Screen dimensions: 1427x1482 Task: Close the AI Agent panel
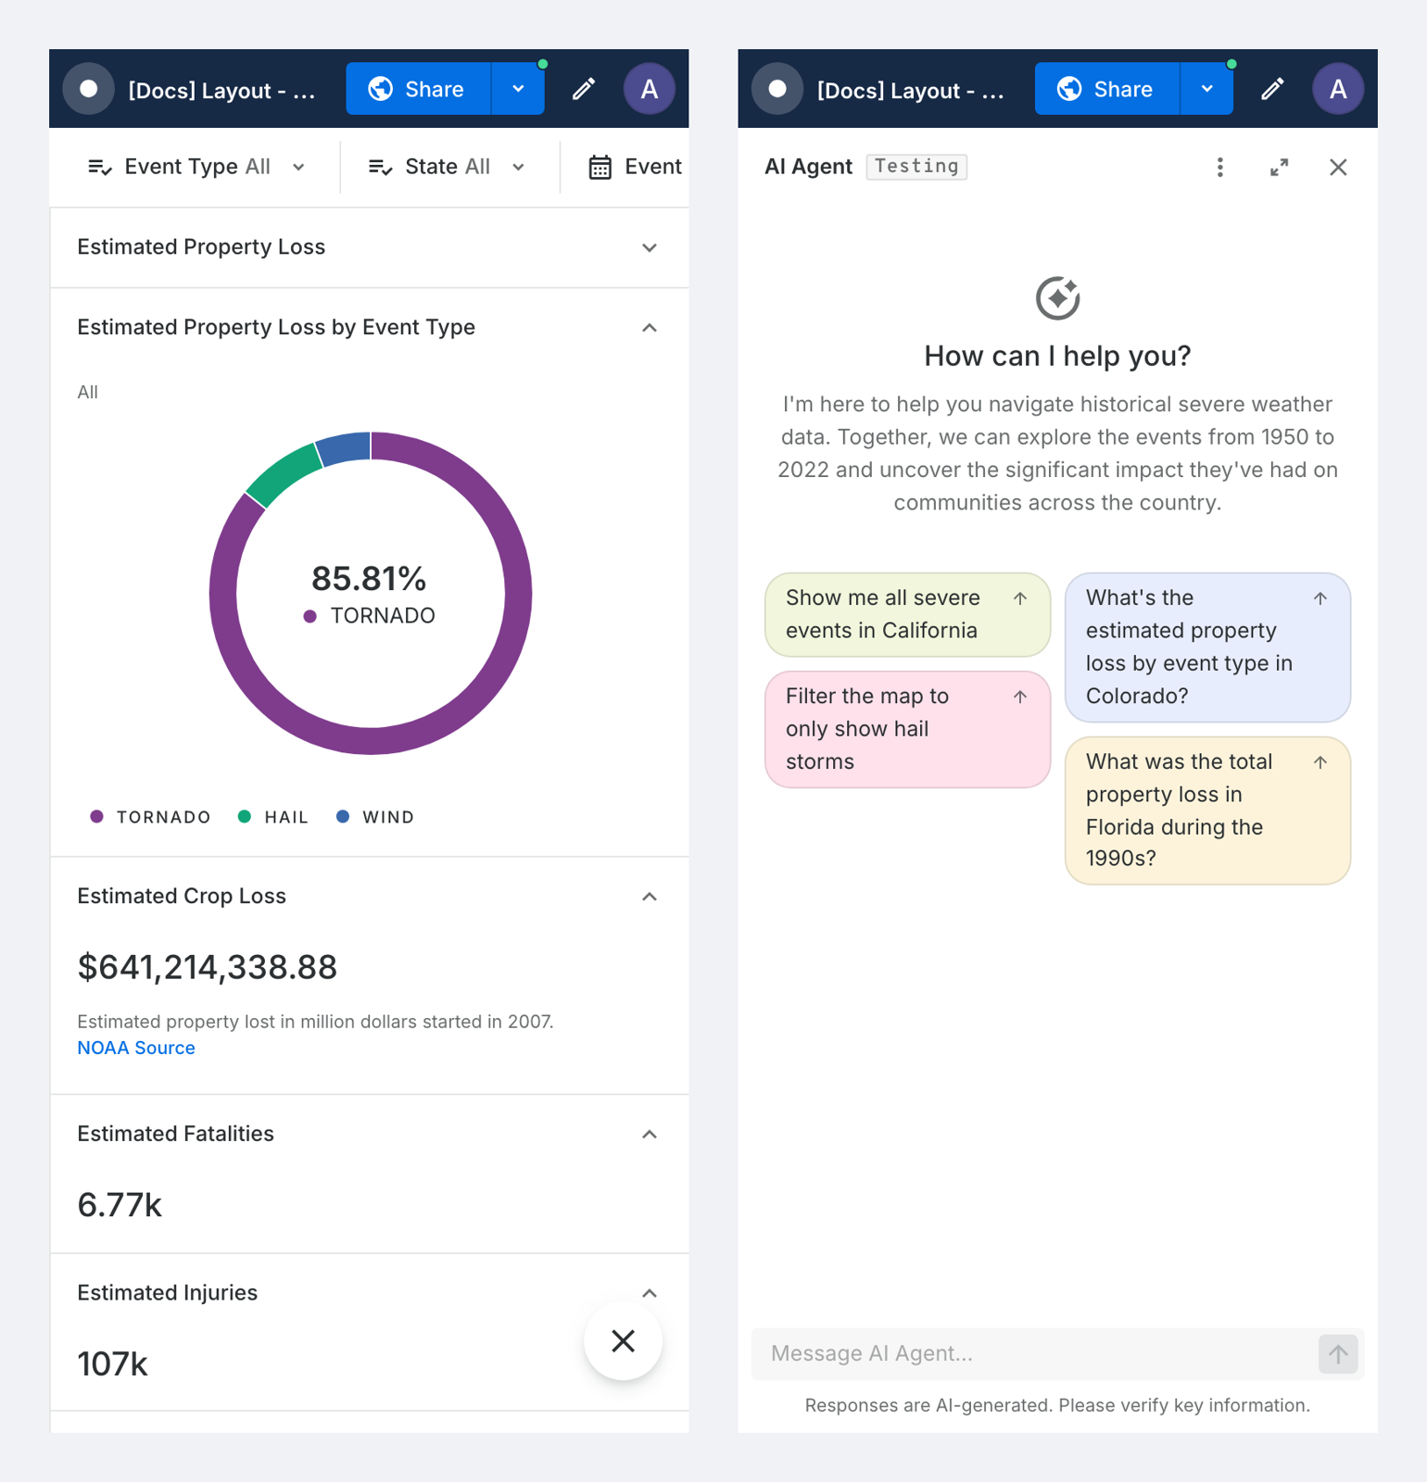[x=1338, y=167]
